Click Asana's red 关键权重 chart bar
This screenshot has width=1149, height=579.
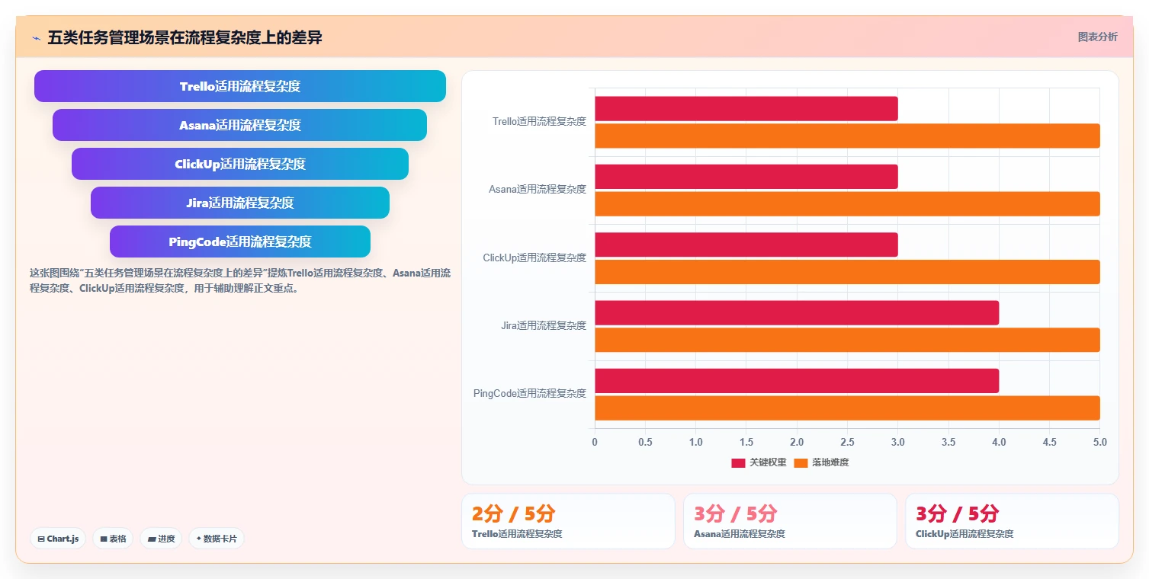pyautogui.click(x=746, y=177)
